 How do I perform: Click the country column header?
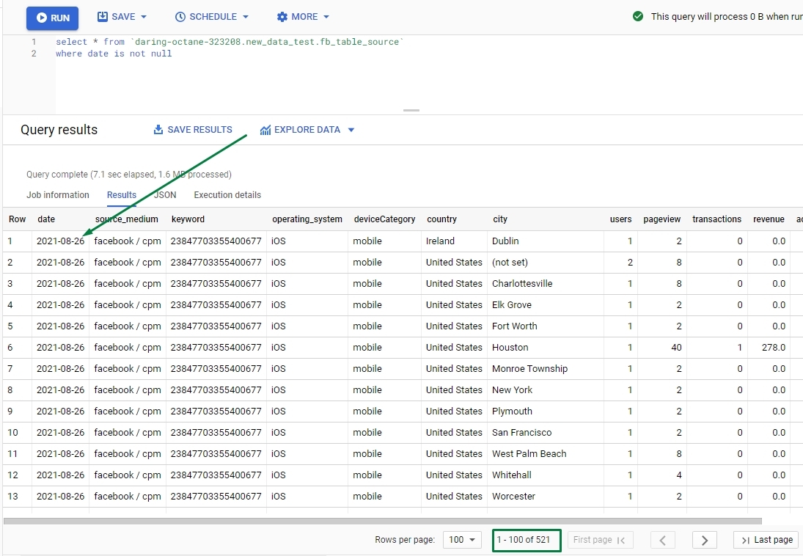pos(441,219)
